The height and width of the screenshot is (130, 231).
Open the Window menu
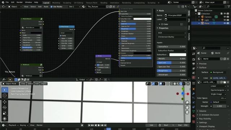point(28,3)
